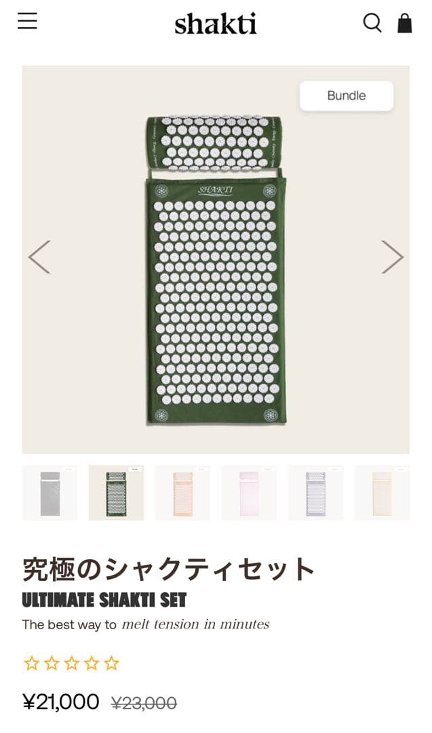Pick the lavender grey mat thumbnail
The height and width of the screenshot is (733, 432).
click(316, 493)
